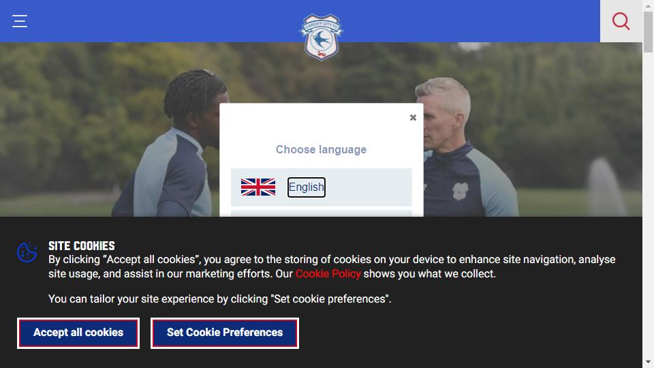
Task: Select the second language row below English
Action: click(321, 213)
